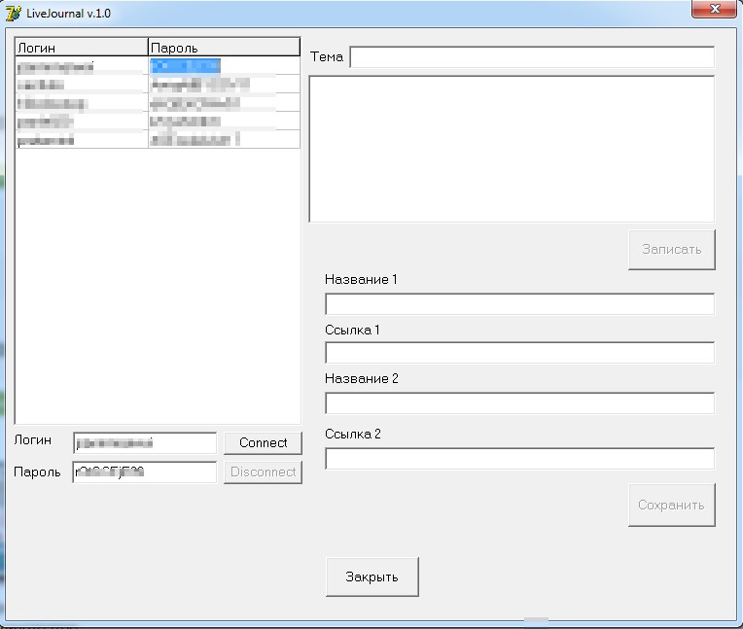Click the Закрыть button

[x=371, y=577]
